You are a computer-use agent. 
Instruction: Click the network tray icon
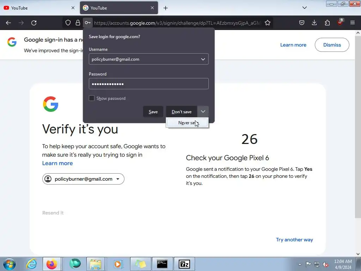317,264
